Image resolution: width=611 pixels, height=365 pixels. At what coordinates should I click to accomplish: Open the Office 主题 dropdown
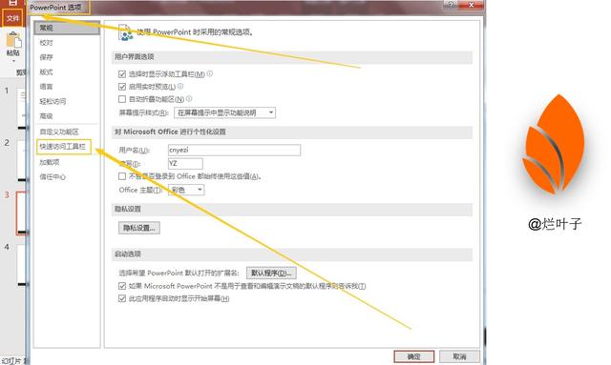[x=186, y=190]
